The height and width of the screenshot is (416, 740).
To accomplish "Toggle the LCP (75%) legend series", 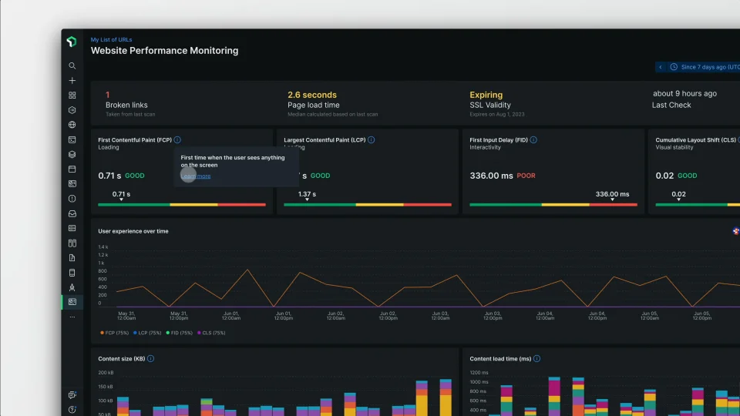I will [x=147, y=333].
